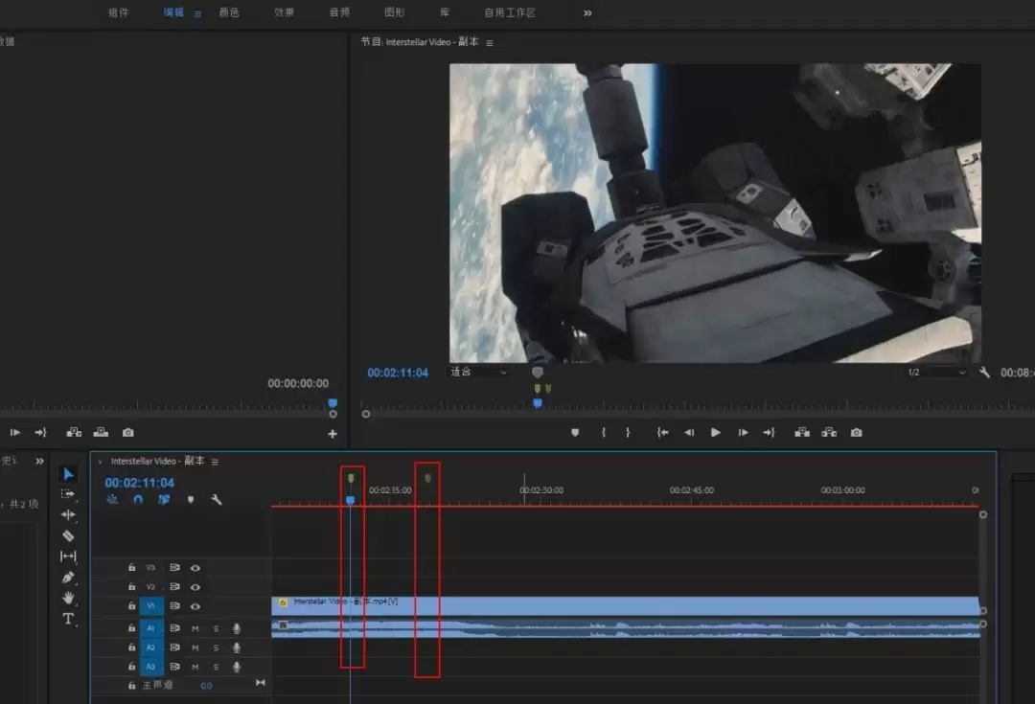Screen dimensions: 1035x704
Task: Switch to 音频 workspace
Action: coord(340,12)
